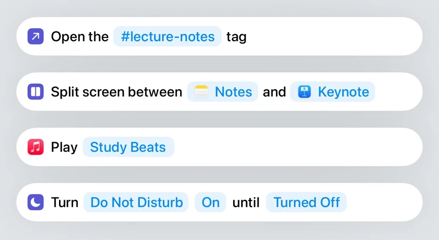Click the blue Keynote app icon

click(304, 92)
